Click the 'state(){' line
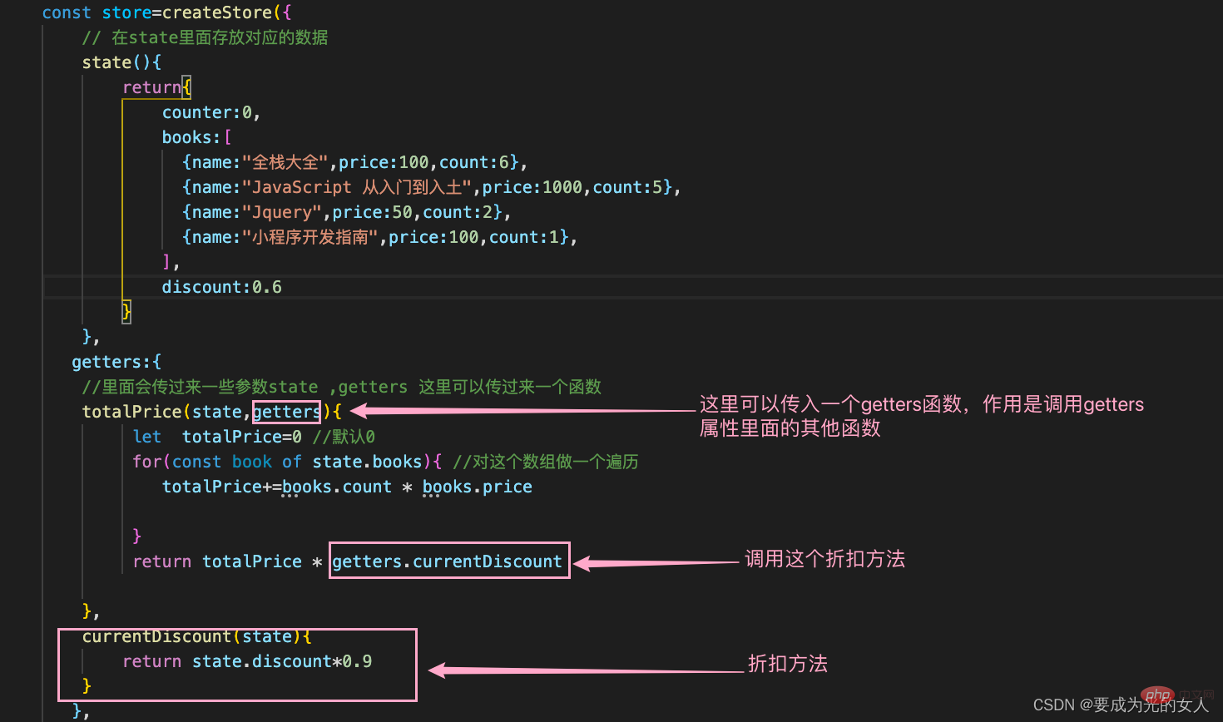The width and height of the screenshot is (1223, 722). pos(121,62)
